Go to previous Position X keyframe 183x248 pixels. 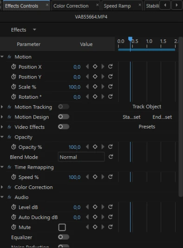click(87, 67)
